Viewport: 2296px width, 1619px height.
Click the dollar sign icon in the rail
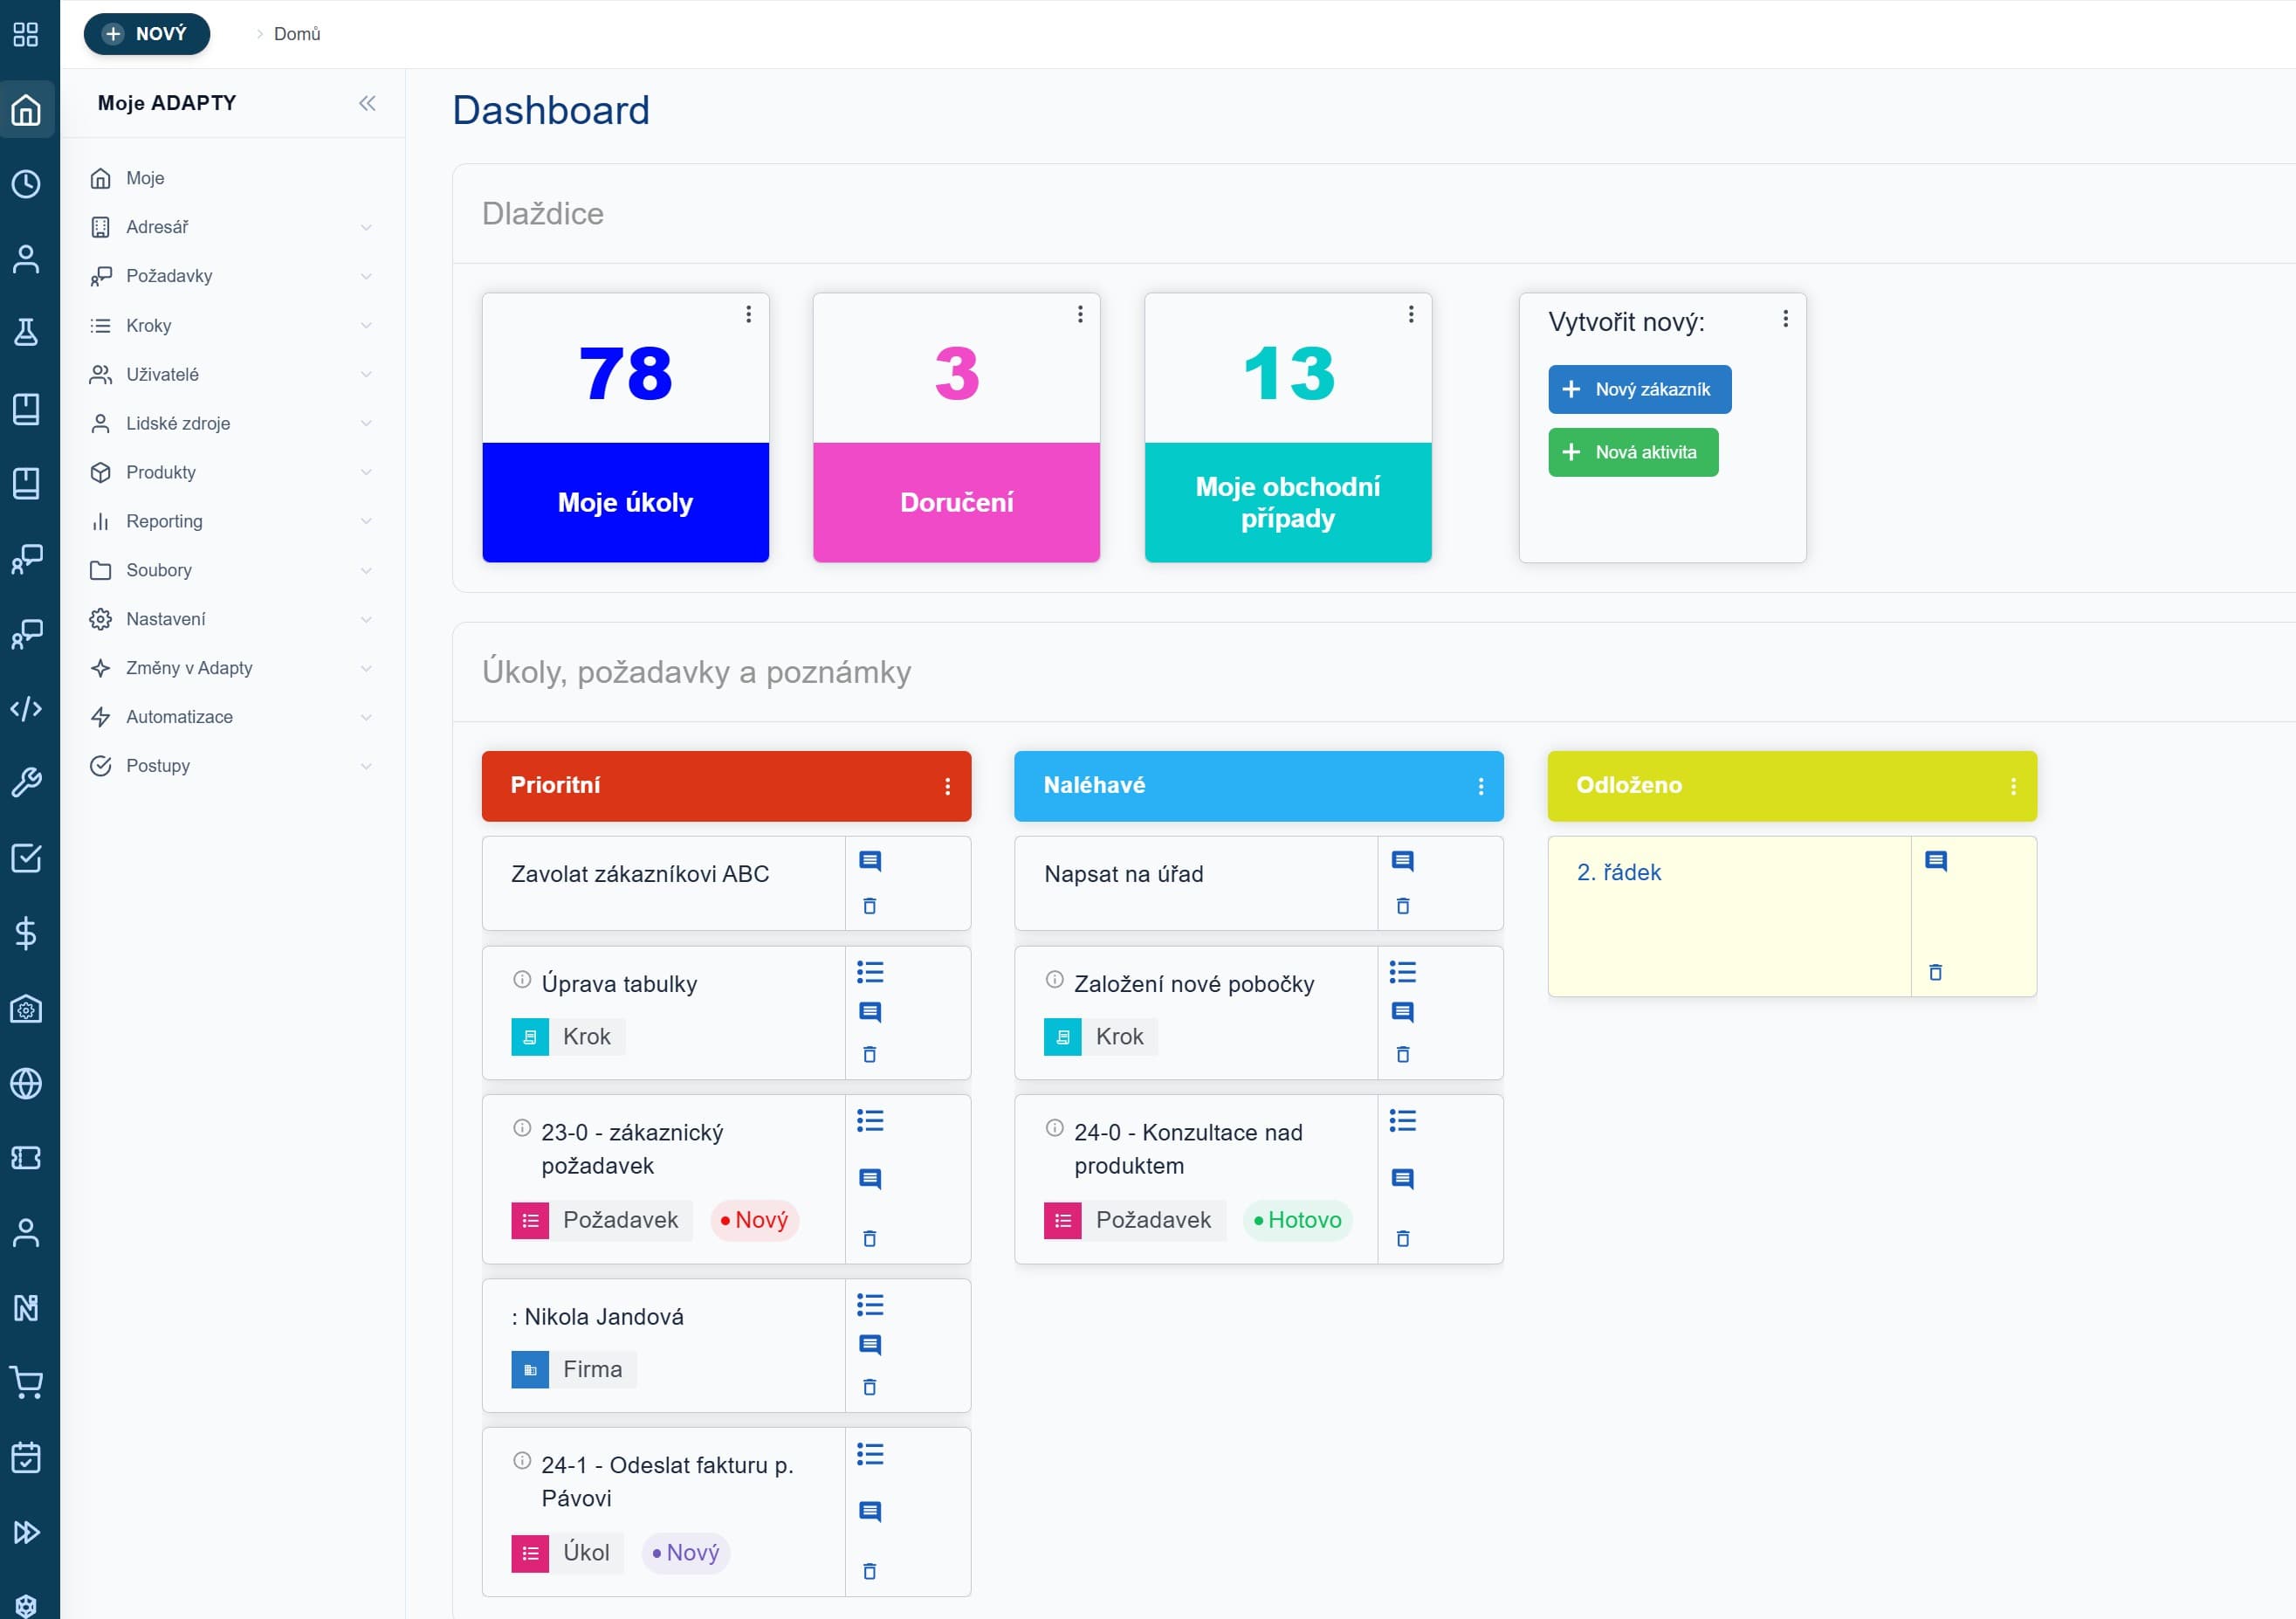(x=26, y=933)
